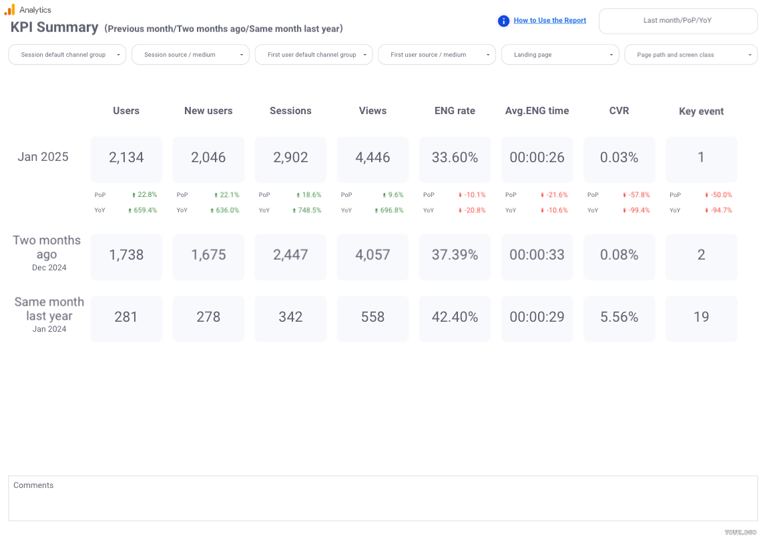
Task: Select the Jan 2025 Users scorecard
Action: click(x=126, y=158)
